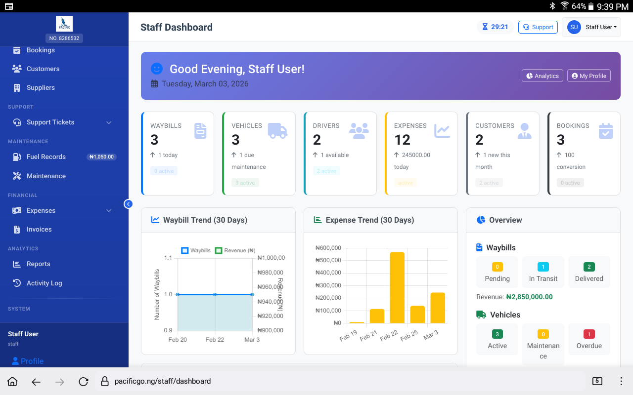The image size is (633, 395).
Task: Open Fuel Records in sidebar
Action: (46, 157)
